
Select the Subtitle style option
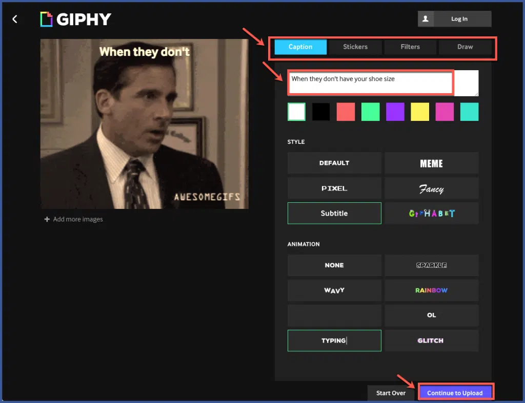334,213
